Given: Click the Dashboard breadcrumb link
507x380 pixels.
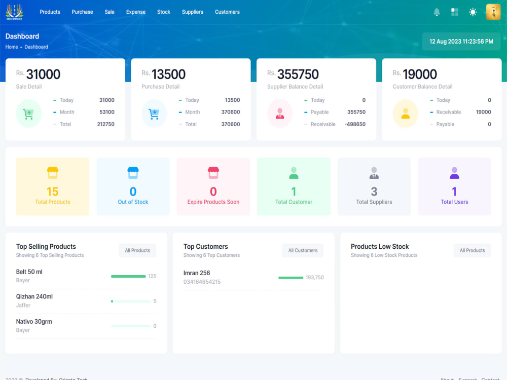Looking at the screenshot, I should 36,47.
